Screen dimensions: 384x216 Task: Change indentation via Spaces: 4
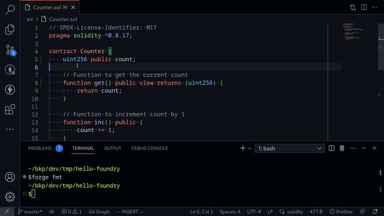(x=230, y=212)
